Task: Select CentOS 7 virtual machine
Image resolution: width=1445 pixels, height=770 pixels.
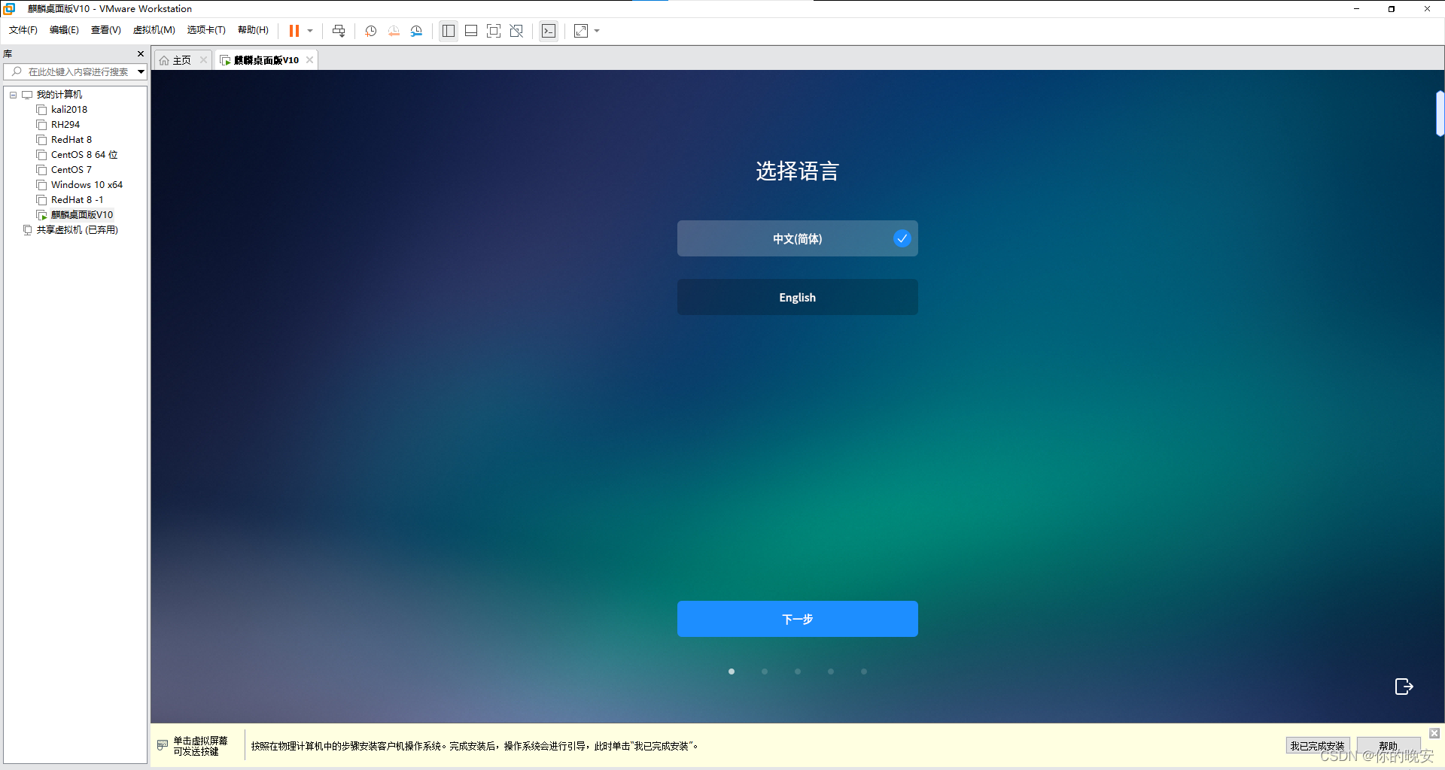Action: tap(71, 170)
